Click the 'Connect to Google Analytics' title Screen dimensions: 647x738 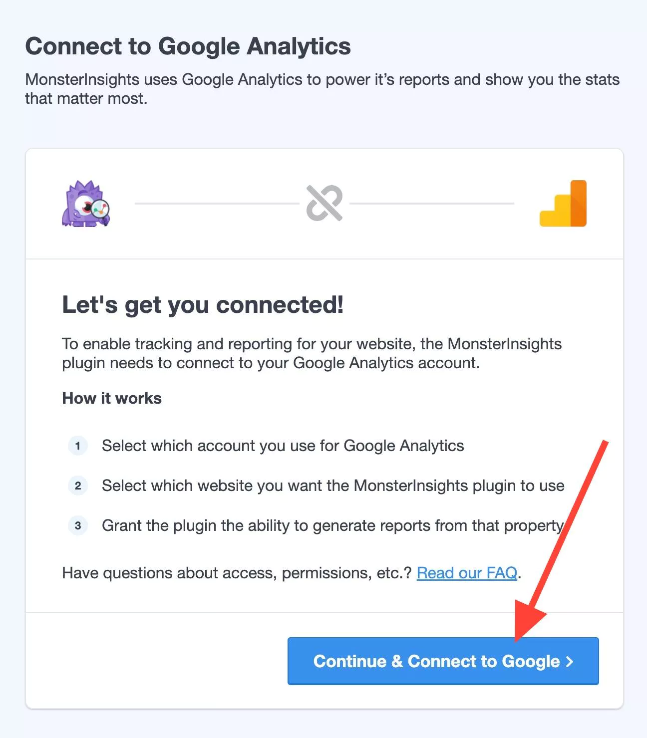[189, 46]
